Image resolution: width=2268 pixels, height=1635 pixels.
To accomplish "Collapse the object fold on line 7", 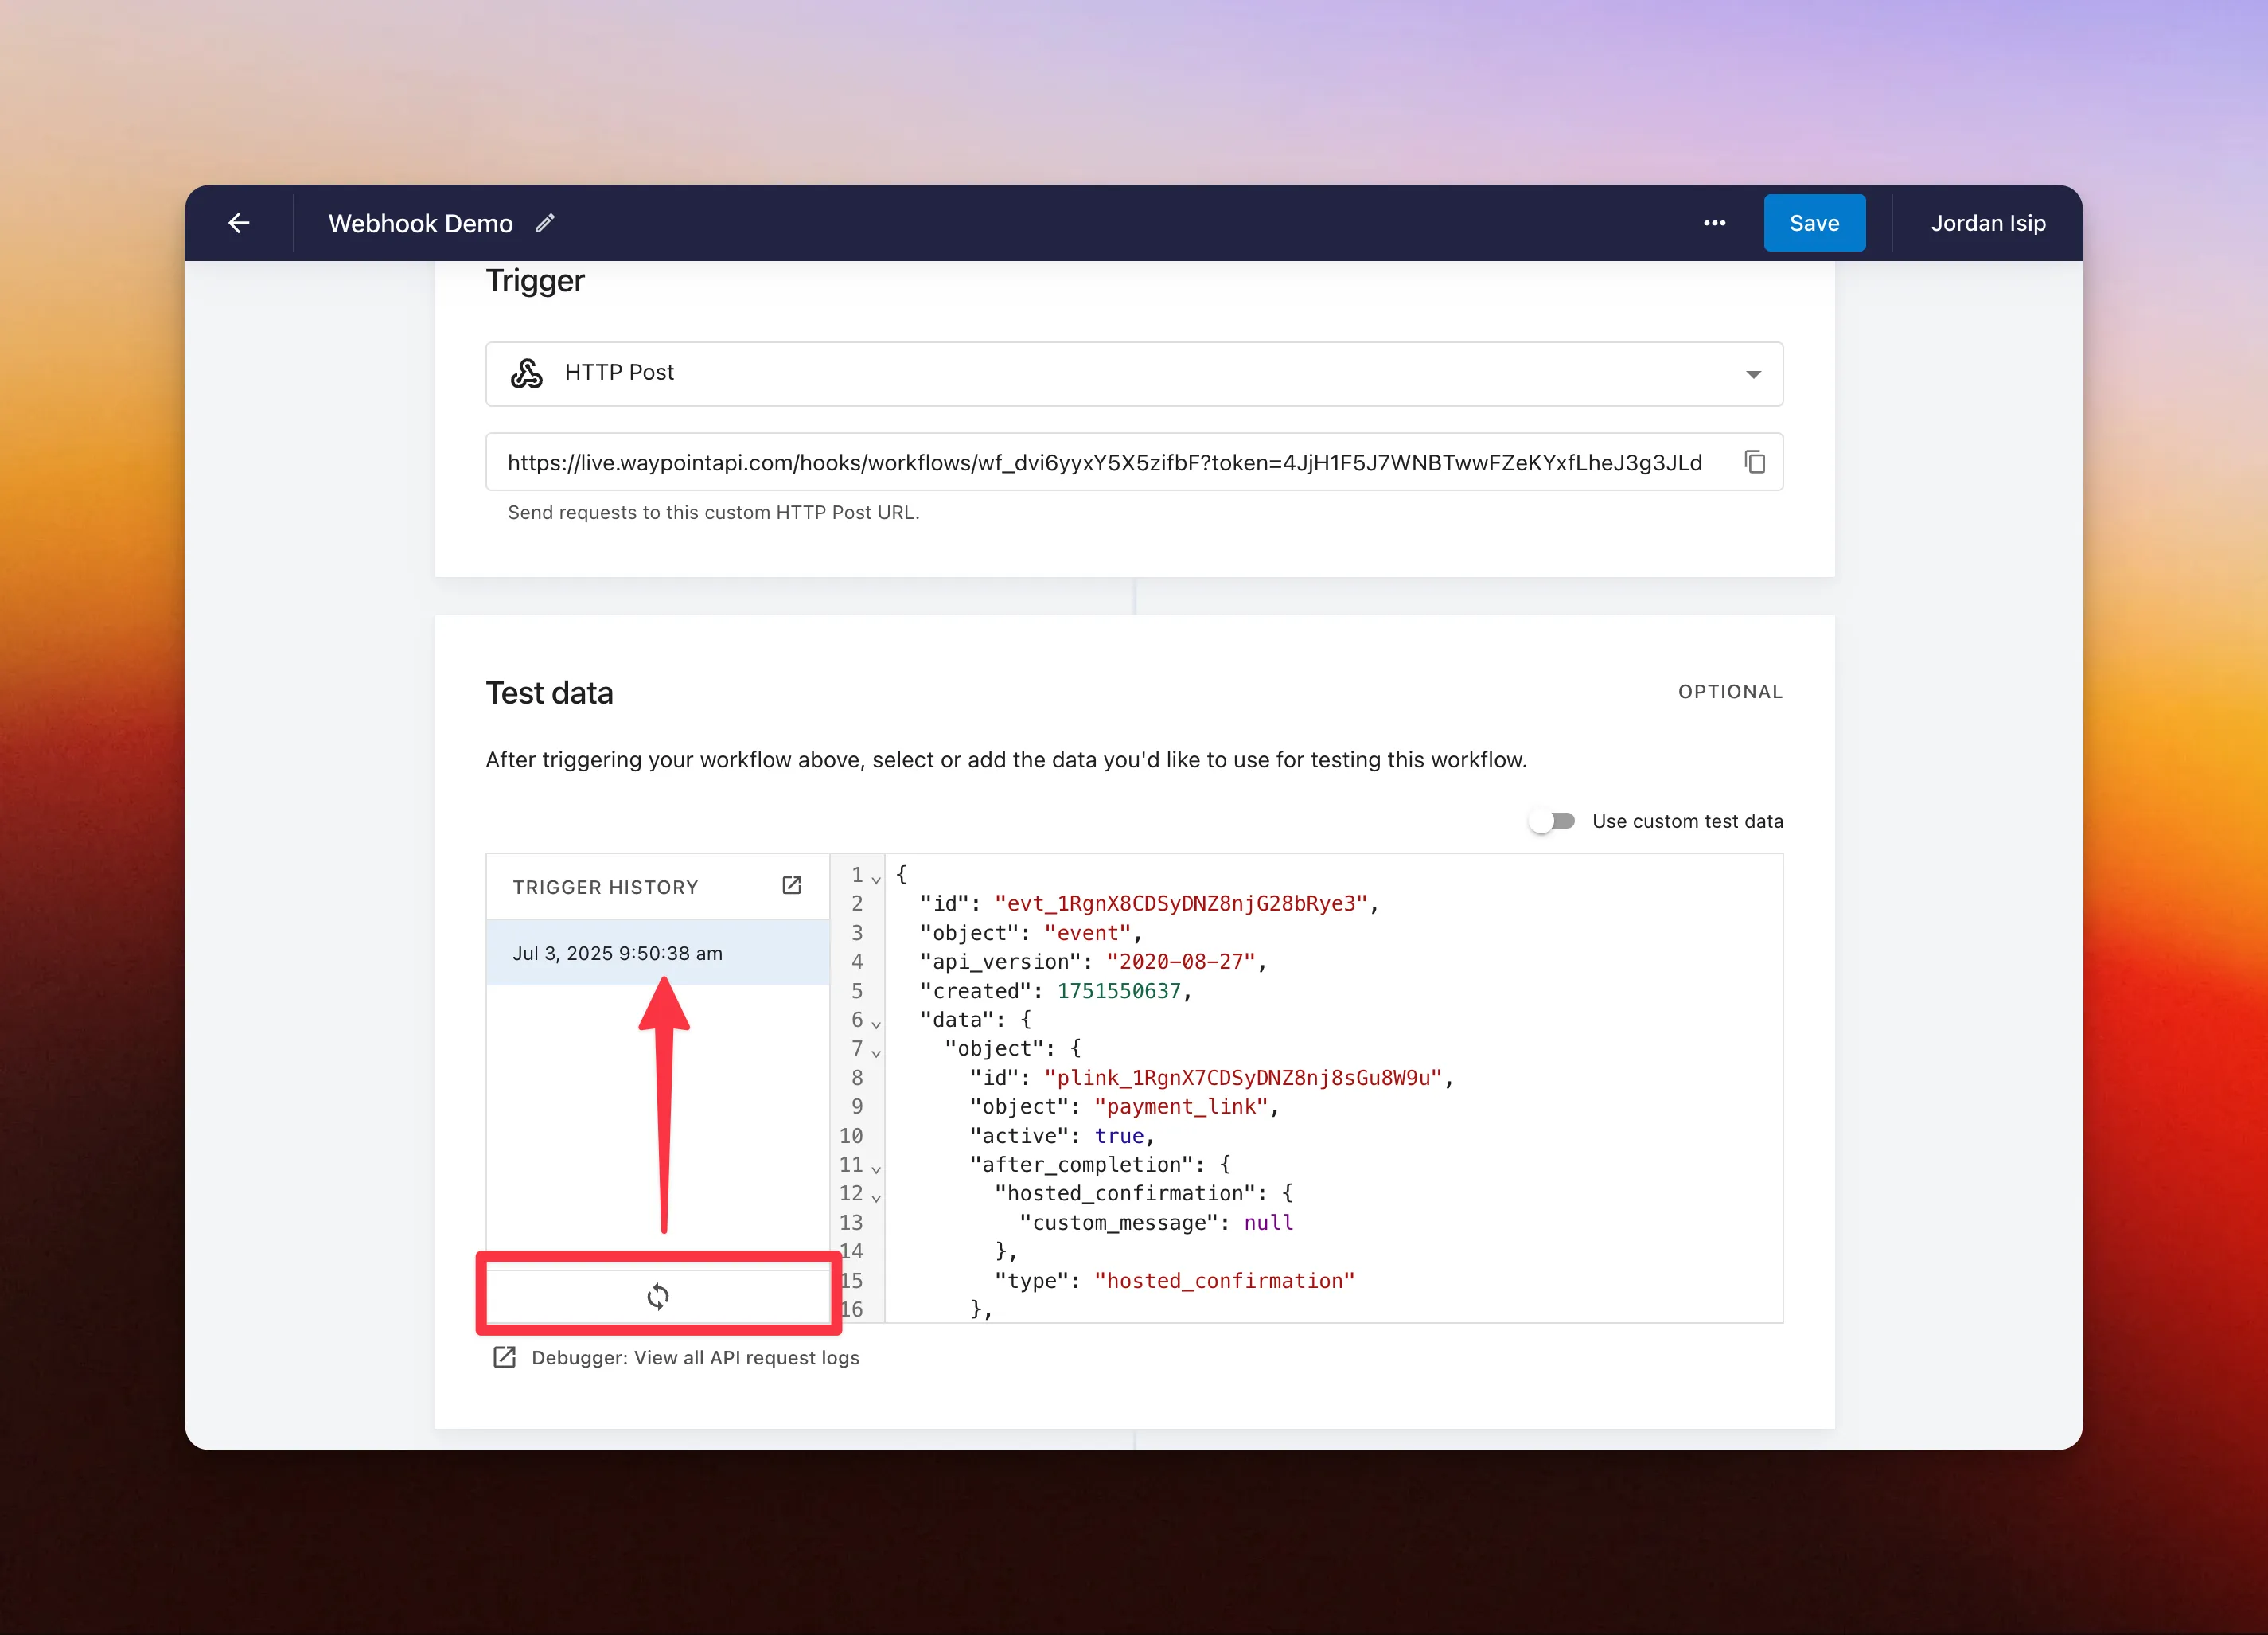I will tap(877, 1052).
